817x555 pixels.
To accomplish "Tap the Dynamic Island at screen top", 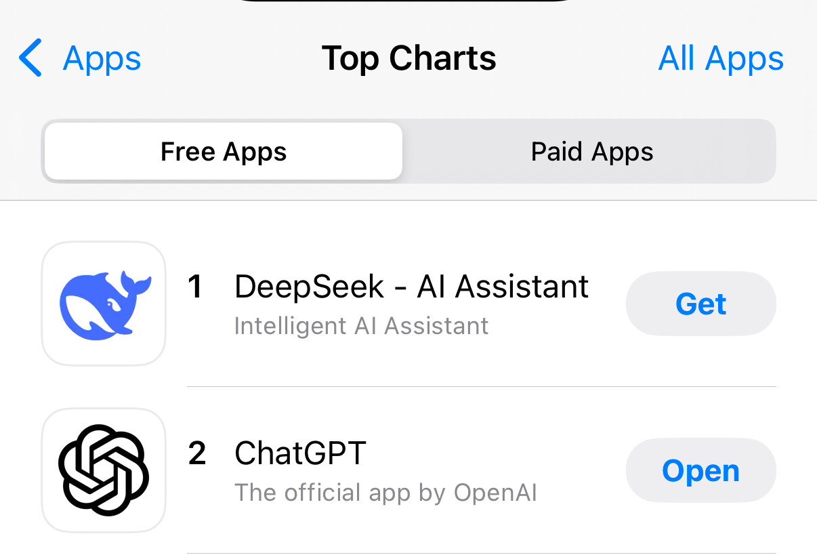I will coord(408,1).
